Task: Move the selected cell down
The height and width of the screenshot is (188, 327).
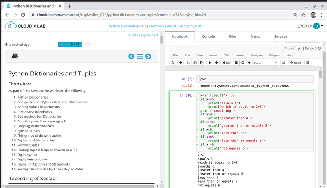Action: coord(217,63)
